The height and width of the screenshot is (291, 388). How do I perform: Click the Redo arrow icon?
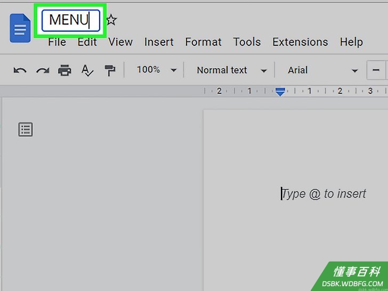[43, 70]
